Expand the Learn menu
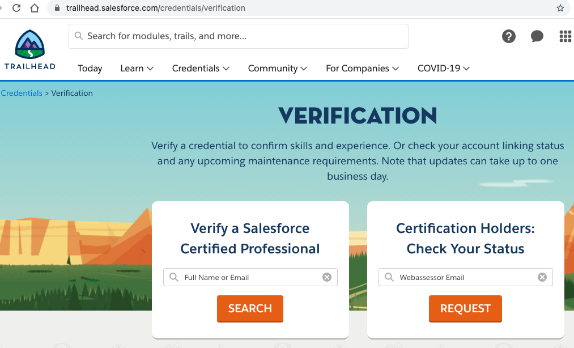574x348 pixels. tap(137, 69)
